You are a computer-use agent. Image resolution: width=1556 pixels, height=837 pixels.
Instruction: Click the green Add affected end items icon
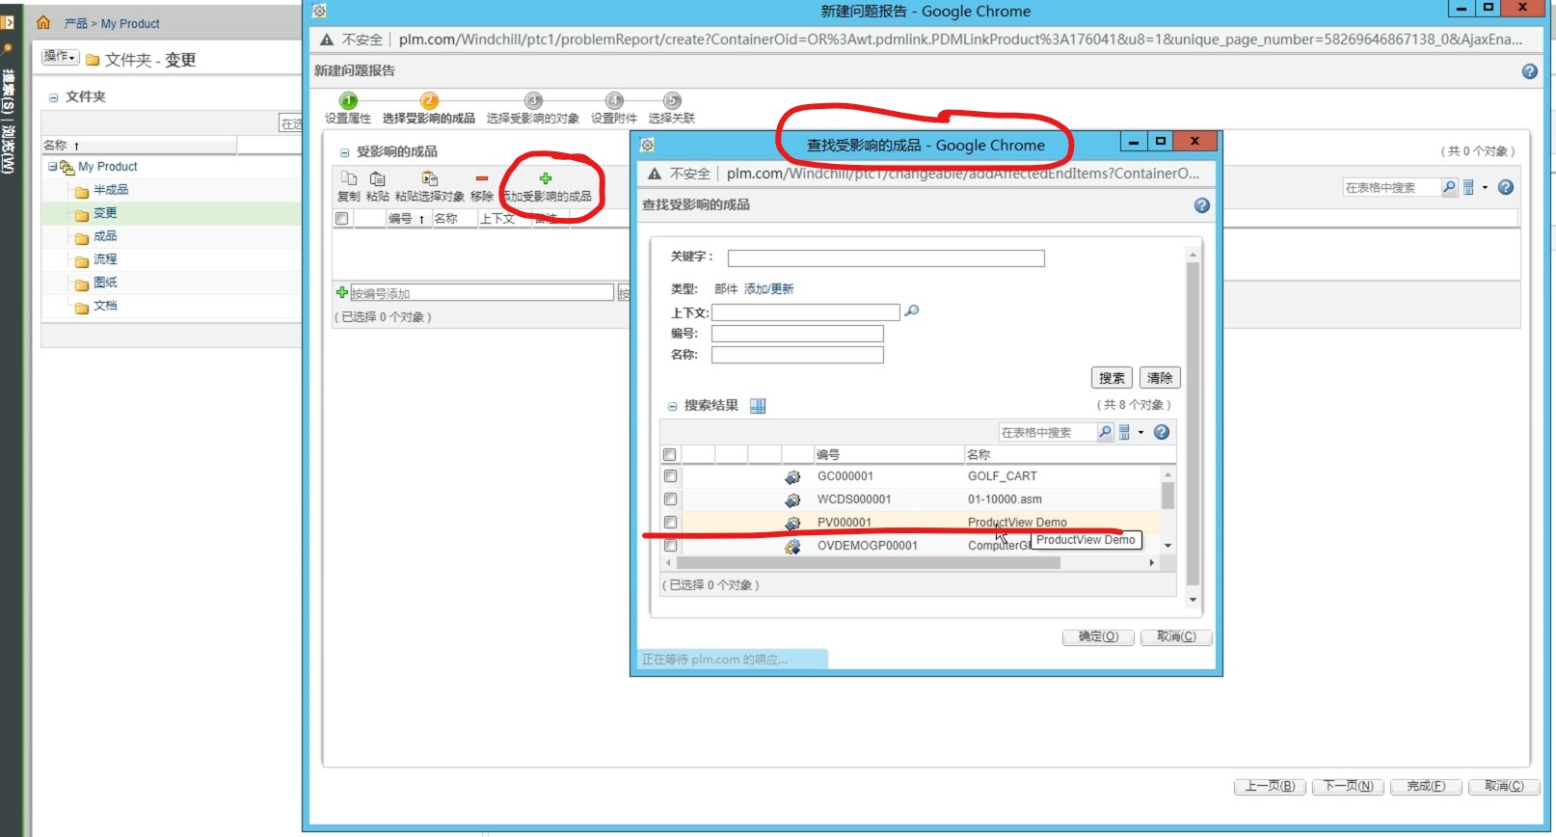[546, 178]
